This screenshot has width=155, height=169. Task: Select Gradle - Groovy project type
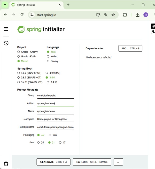point(19,52)
